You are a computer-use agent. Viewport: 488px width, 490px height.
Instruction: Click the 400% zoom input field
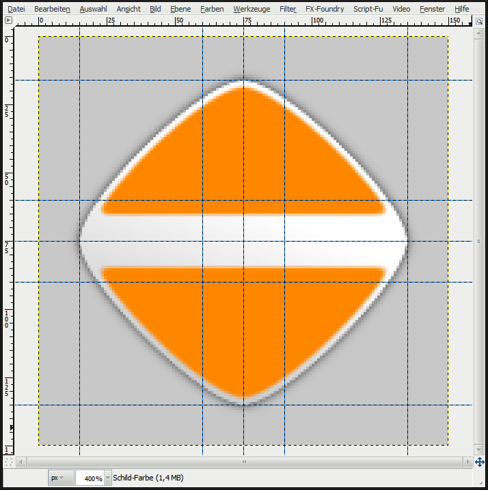tap(90, 478)
